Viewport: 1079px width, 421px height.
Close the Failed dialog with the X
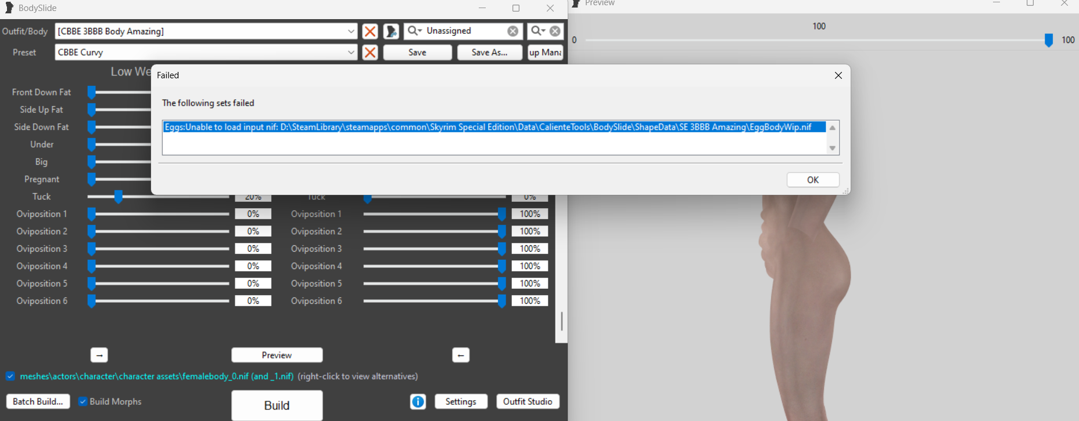point(838,75)
